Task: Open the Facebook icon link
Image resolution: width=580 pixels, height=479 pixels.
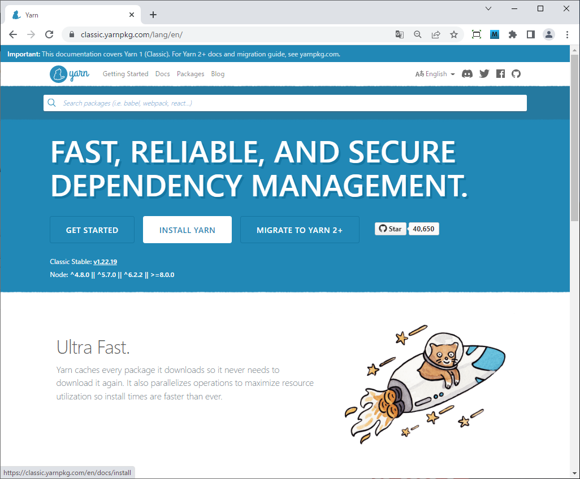Action: pyautogui.click(x=500, y=74)
